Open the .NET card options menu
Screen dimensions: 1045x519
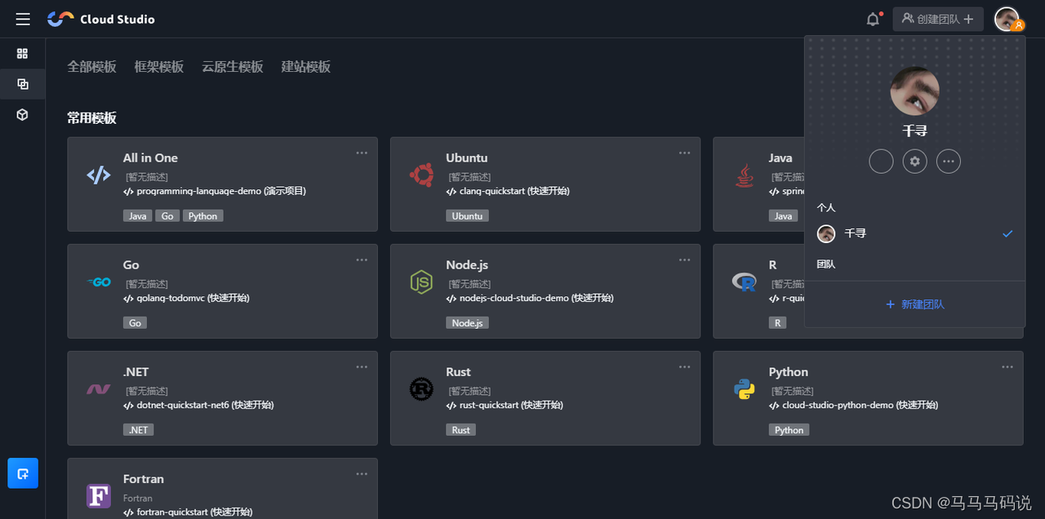pyautogui.click(x=362, y=366)
